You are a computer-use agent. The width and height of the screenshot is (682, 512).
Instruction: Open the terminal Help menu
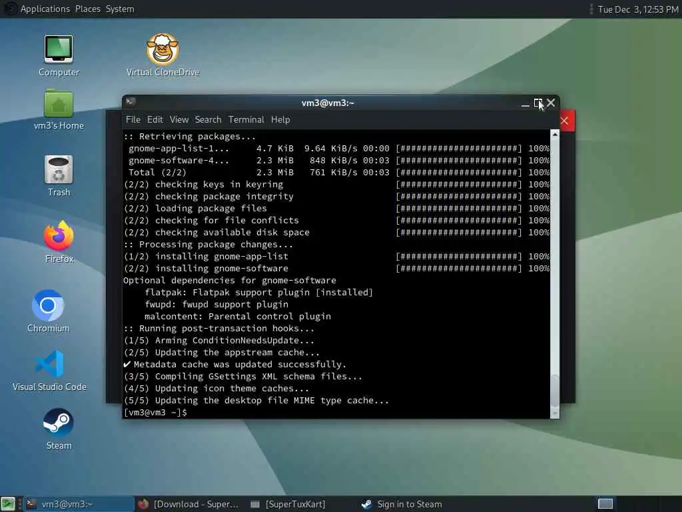[280, 119]
